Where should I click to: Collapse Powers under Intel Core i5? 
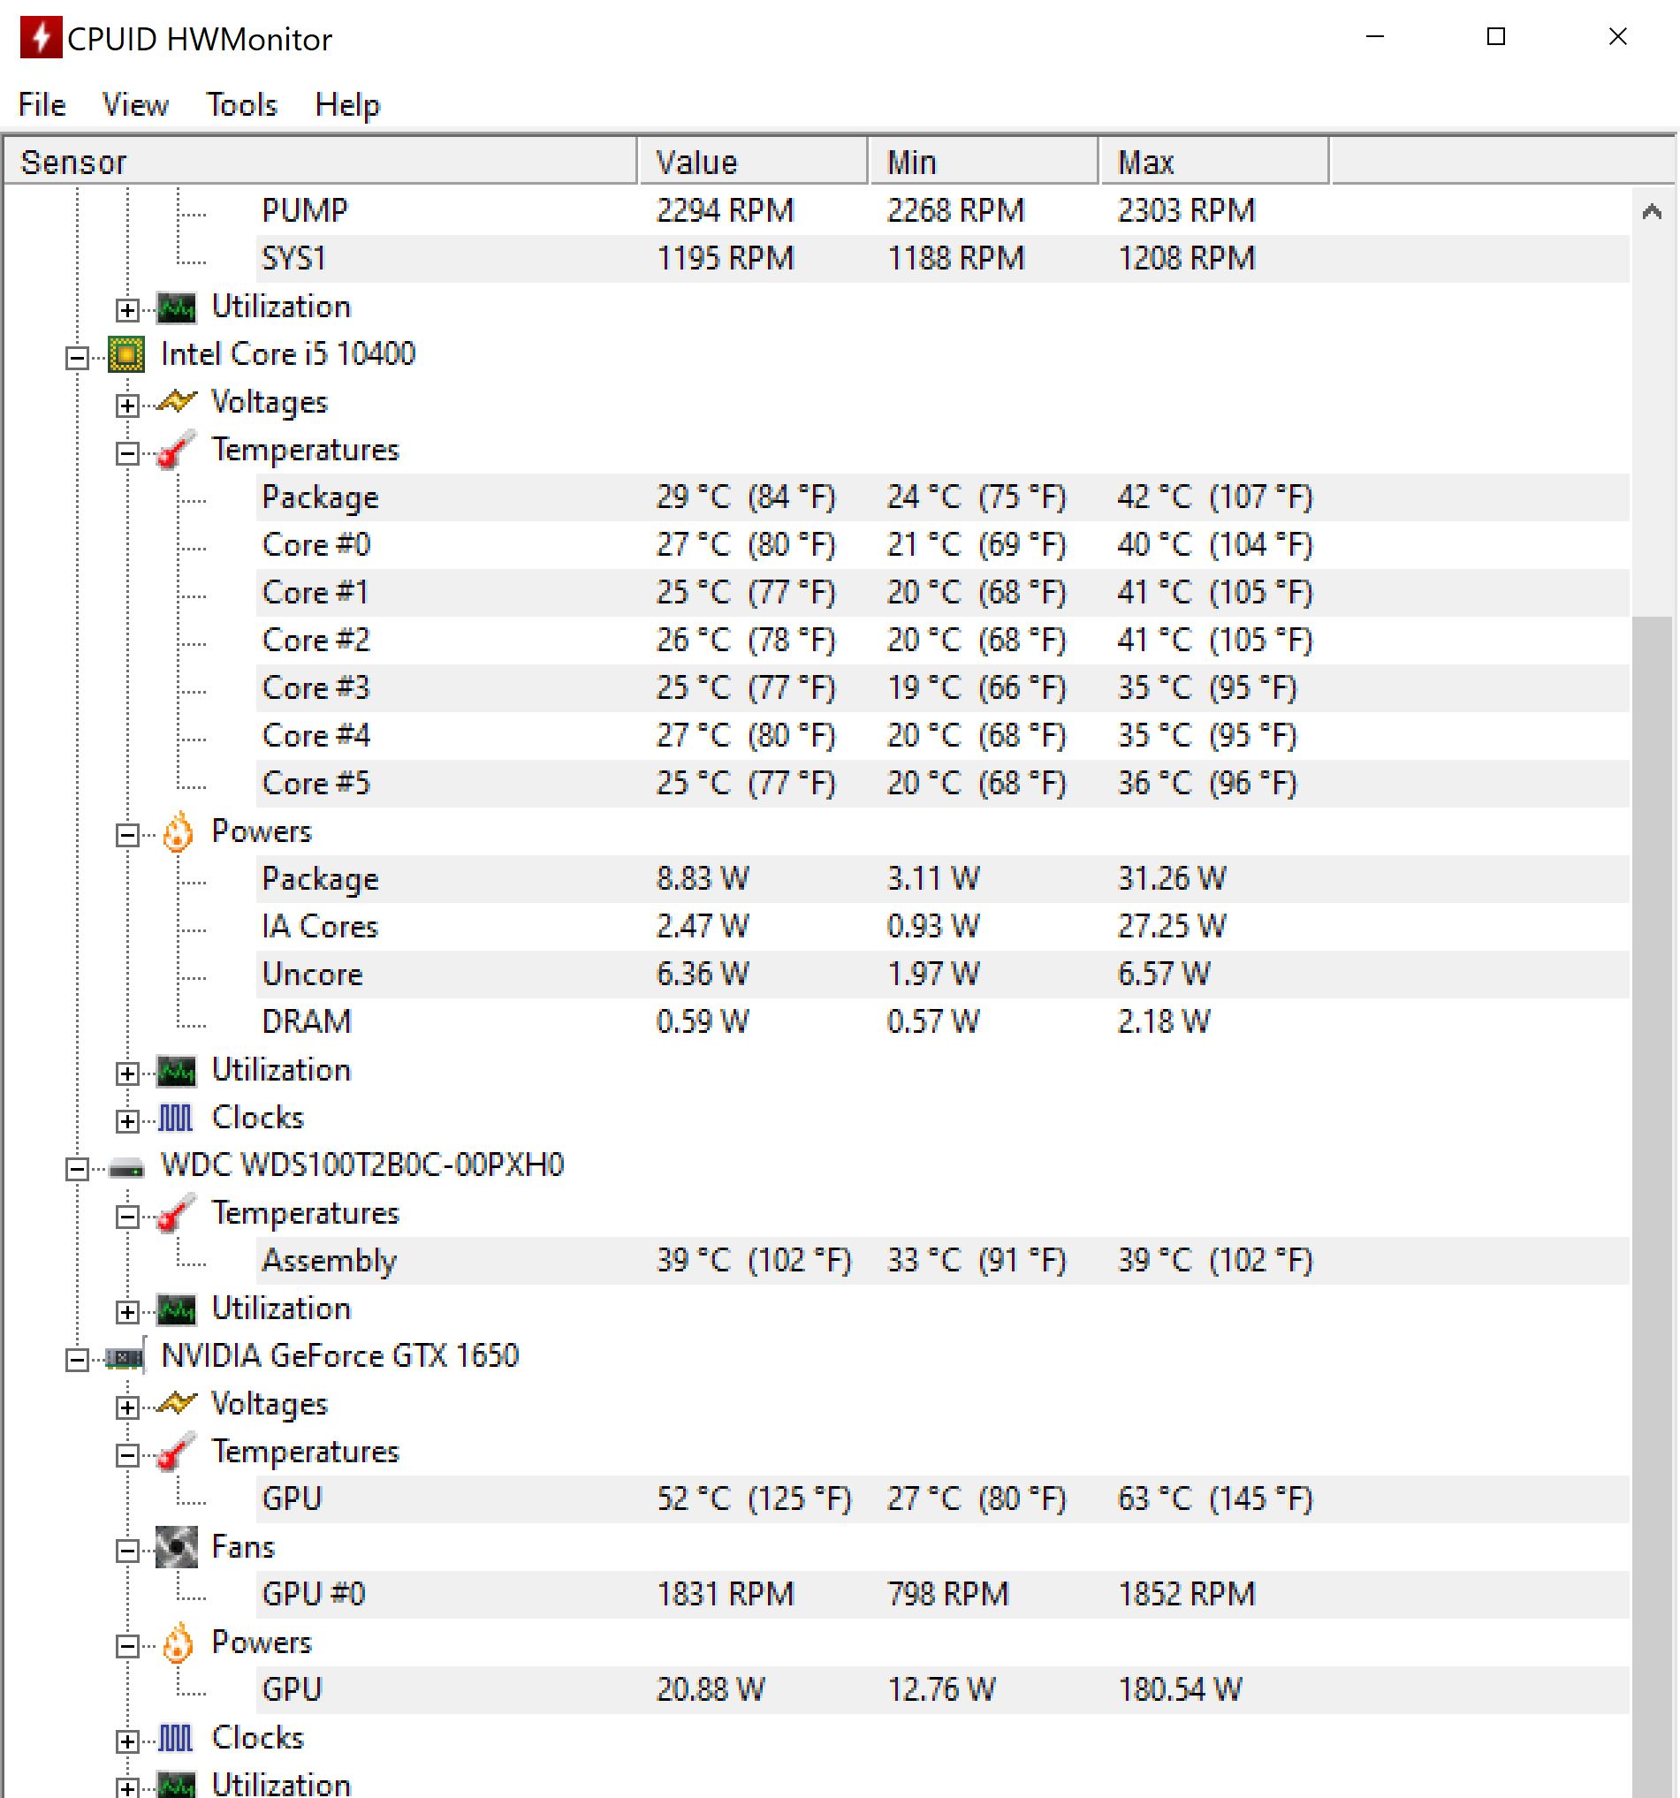[x=127, y=835]
